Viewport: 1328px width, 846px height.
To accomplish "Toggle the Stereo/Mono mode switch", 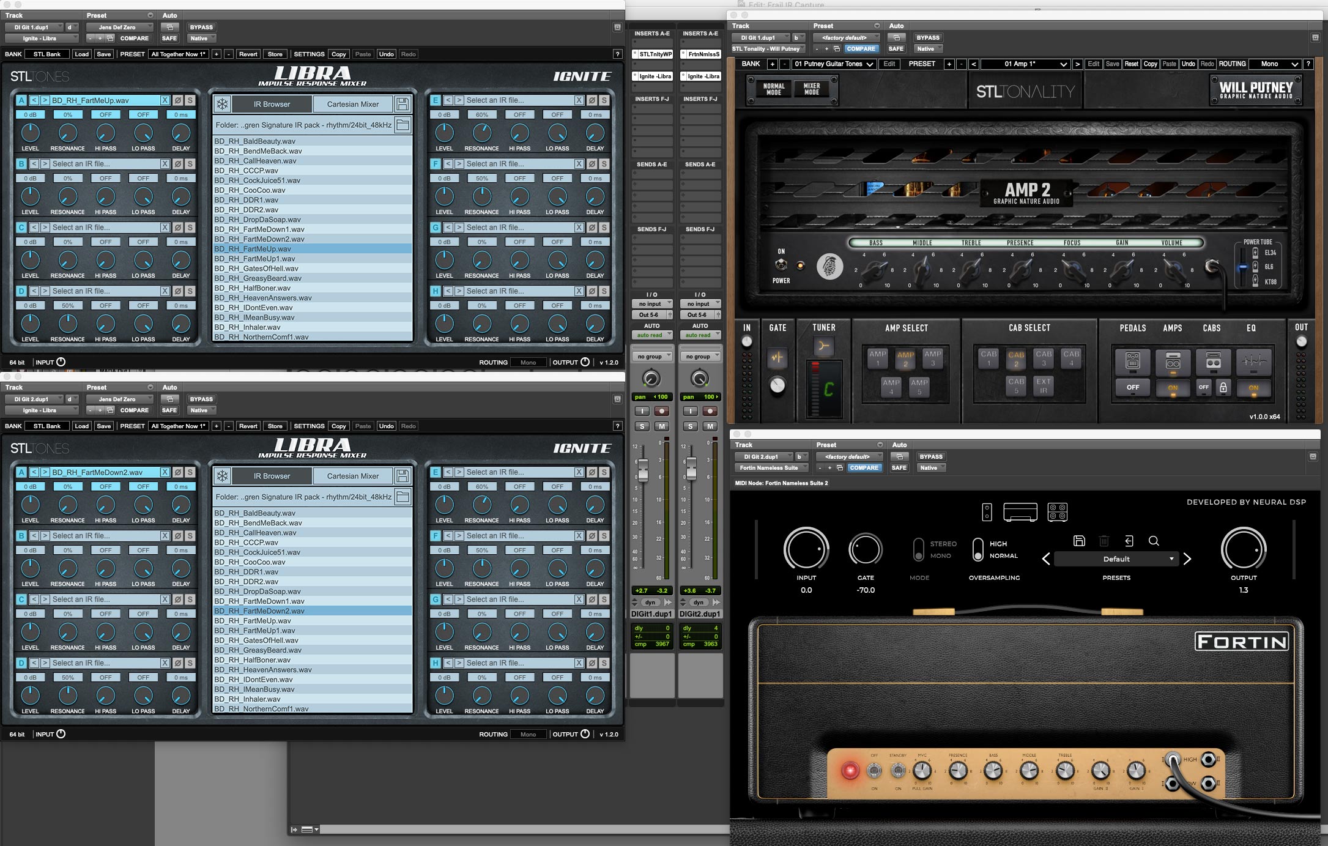I will (x=918, y=549).
